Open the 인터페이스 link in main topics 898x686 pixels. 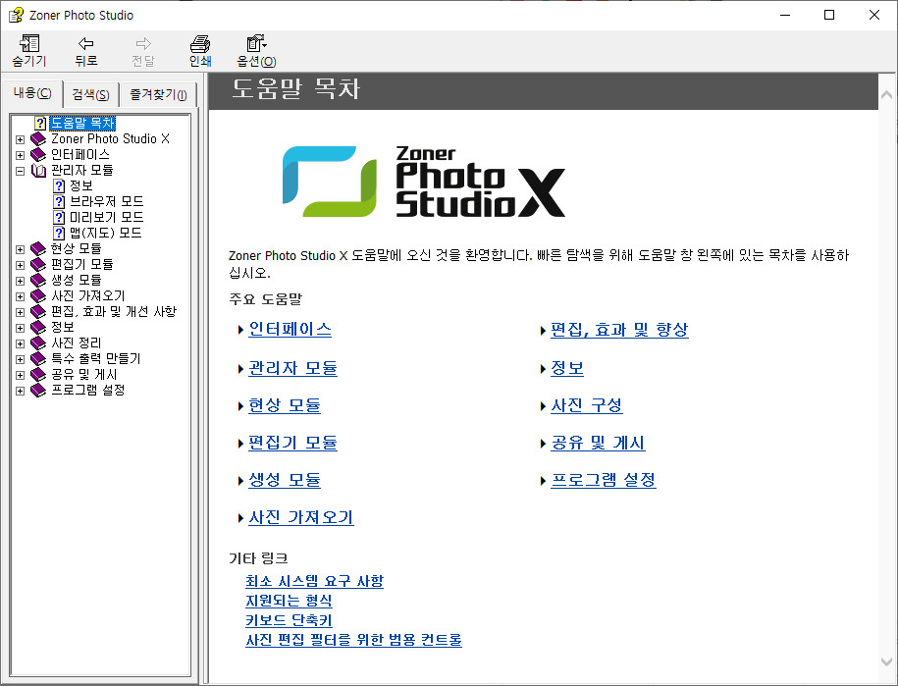tap(290, 329)
